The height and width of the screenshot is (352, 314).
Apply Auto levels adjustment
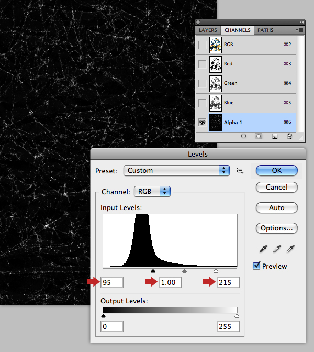click(x=277, y=207)
